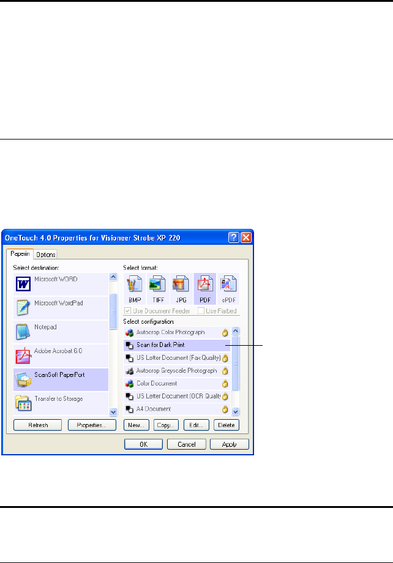Switch to the Options tab
This screenshot has height=563, width=393.
[x=46, y=255]
